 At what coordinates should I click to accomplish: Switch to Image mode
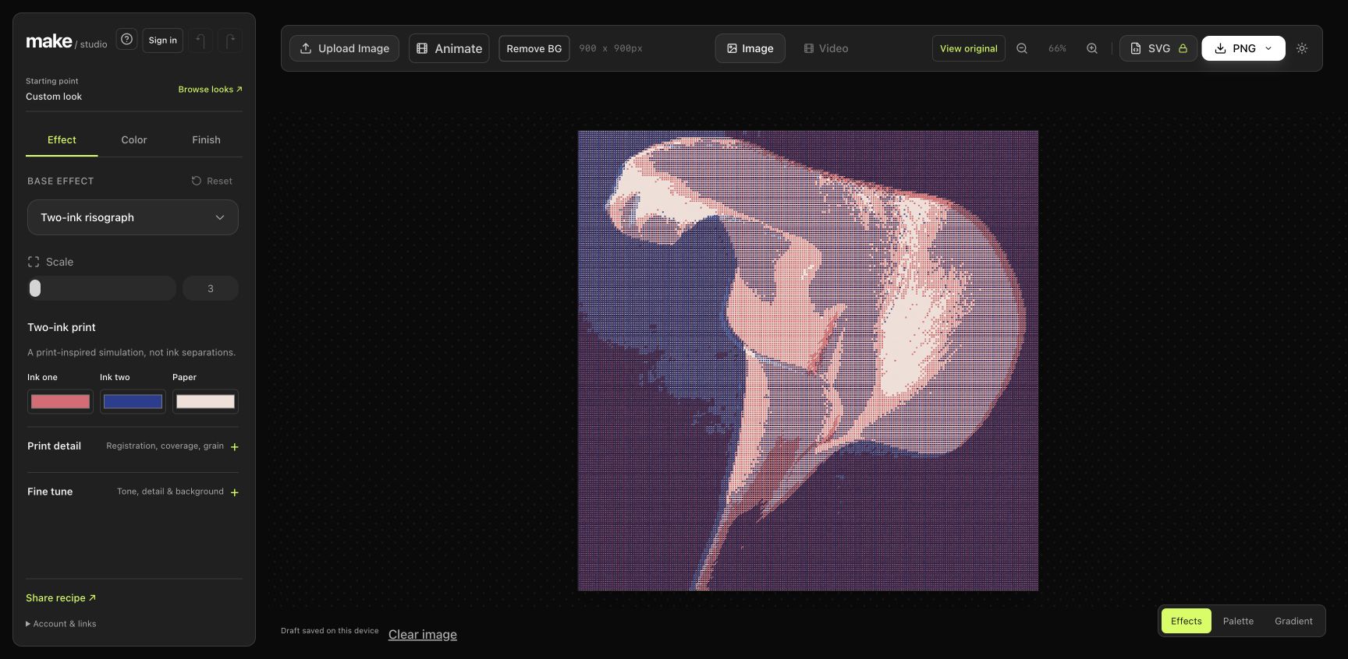[x=750, y=48]
